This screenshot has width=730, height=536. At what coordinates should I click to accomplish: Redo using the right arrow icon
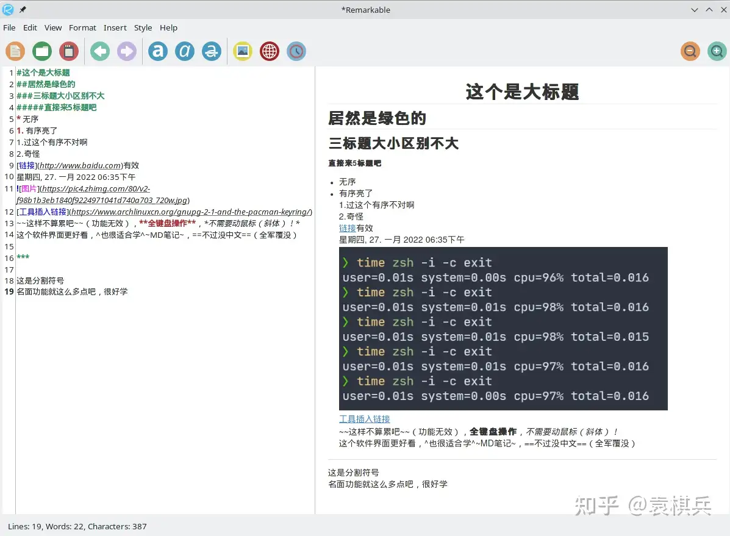coord(127,51)
